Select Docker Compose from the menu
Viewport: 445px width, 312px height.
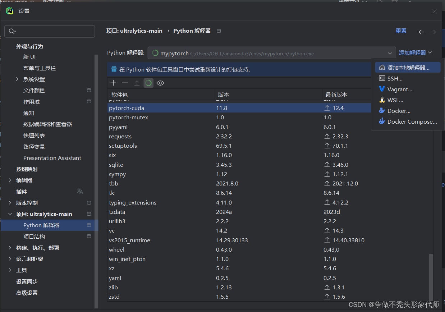point(410,121)
